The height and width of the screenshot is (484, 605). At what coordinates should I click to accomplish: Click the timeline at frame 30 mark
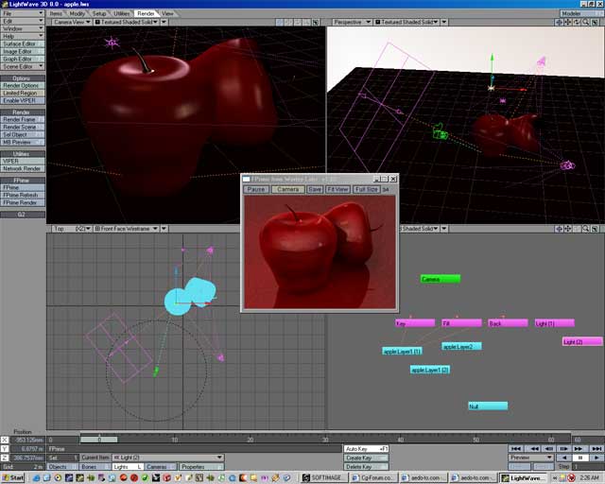(x=325, y=440)
